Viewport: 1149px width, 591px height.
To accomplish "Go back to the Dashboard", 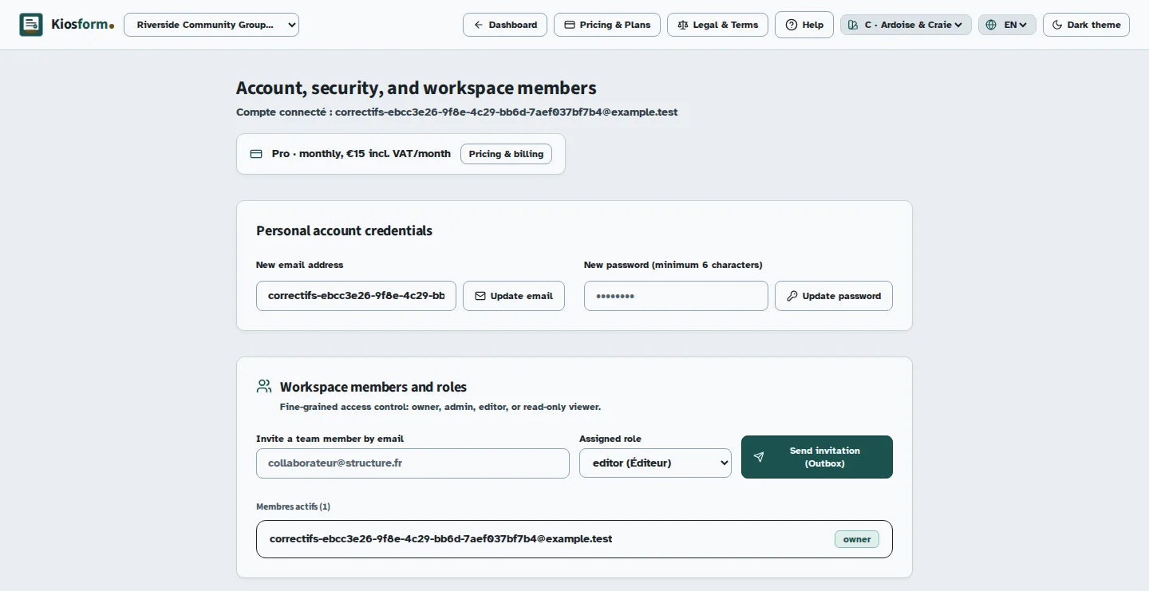I will point(505,25).
